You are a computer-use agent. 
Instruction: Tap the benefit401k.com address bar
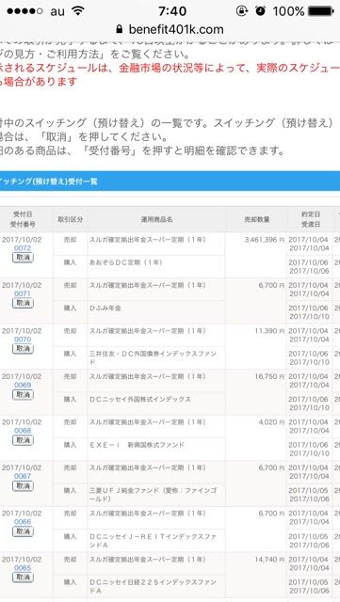[x=170, y=29]
